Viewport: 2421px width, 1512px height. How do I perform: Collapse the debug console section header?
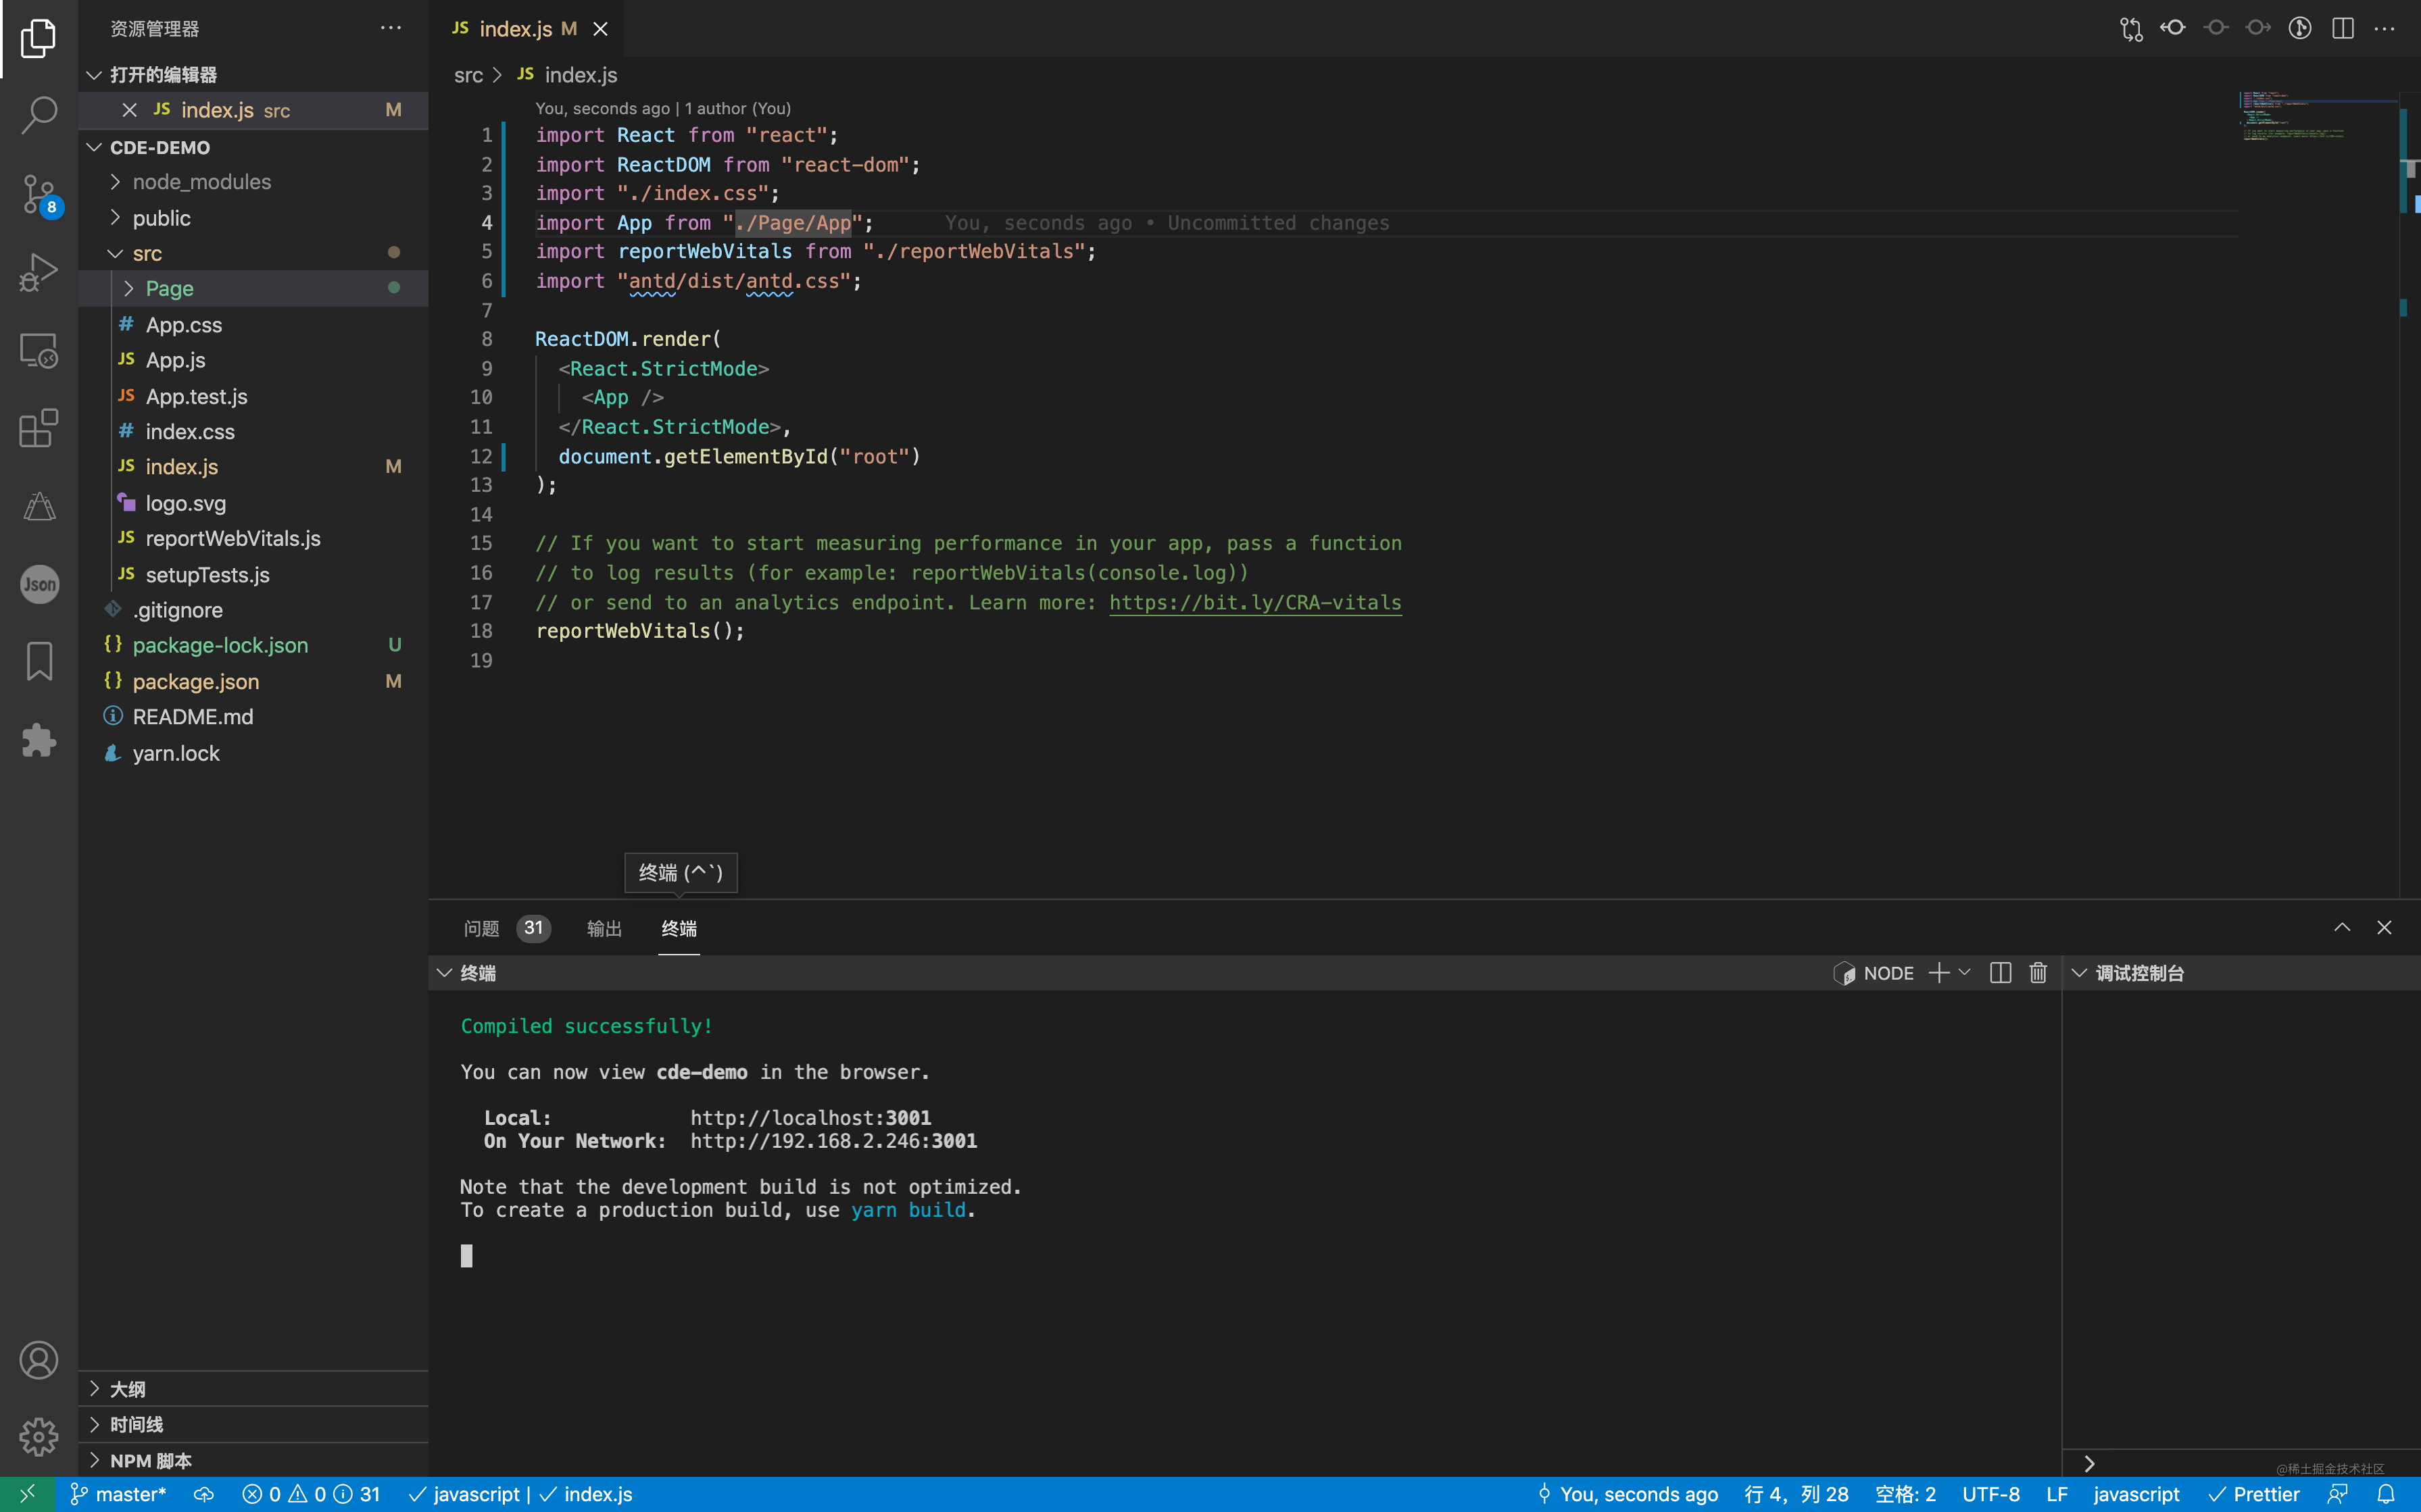(2079, 973)
